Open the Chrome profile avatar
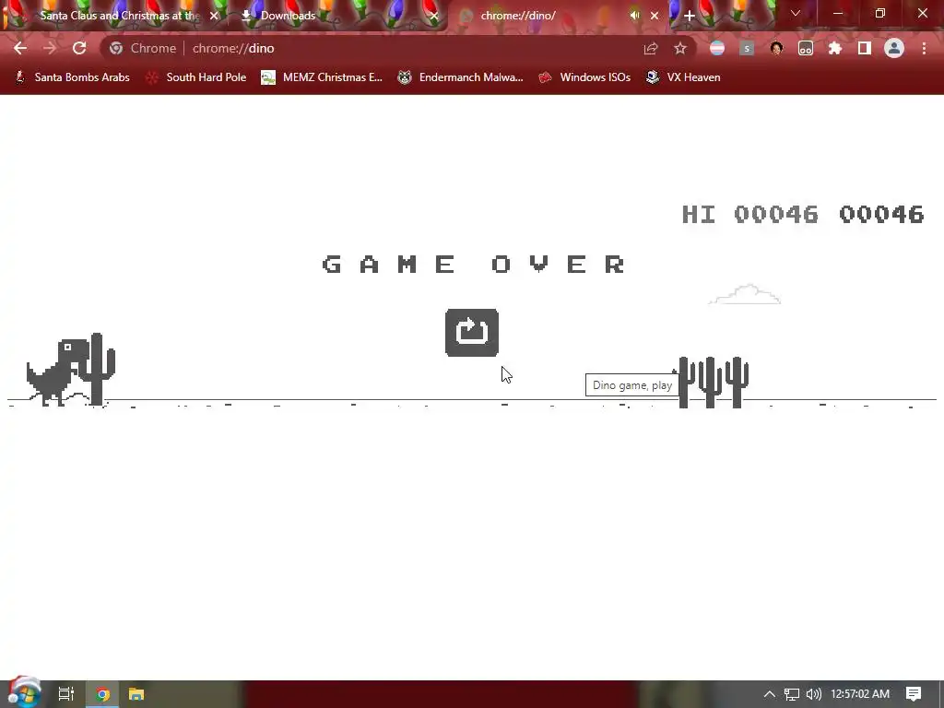 [894, 48]
